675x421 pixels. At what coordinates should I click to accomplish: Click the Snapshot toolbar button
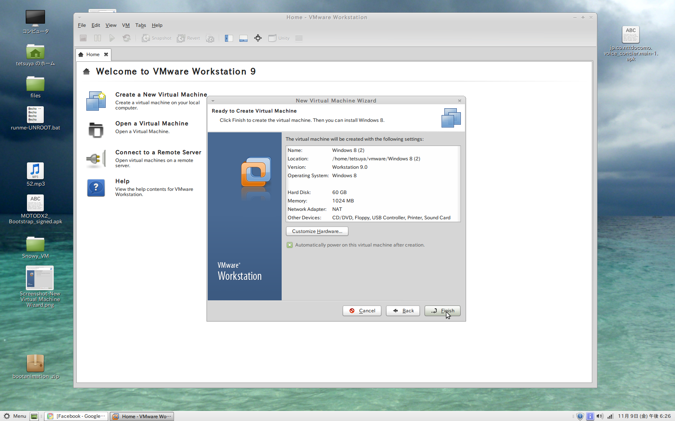pyautogui.click(x=156, y=38)
